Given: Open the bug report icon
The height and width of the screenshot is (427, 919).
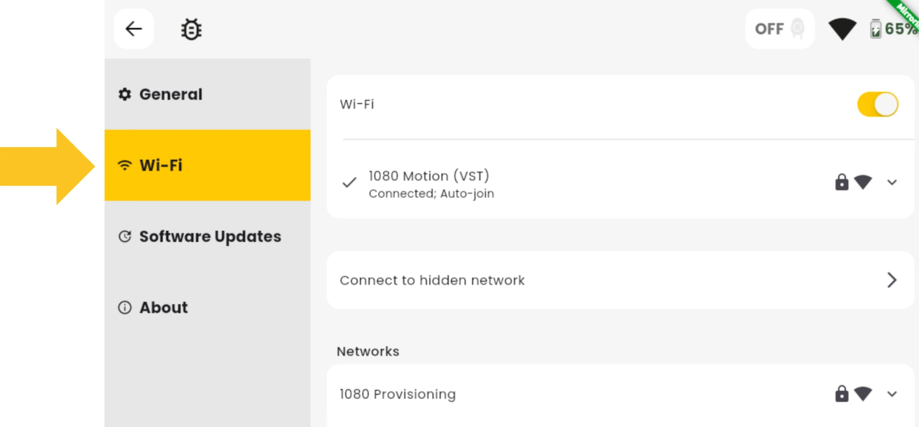Looking at the screenshot, I should click(191, 29).
